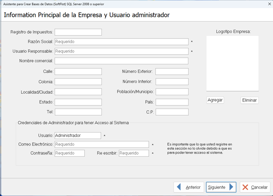Click into the Calle field

[x=78, y=72]
